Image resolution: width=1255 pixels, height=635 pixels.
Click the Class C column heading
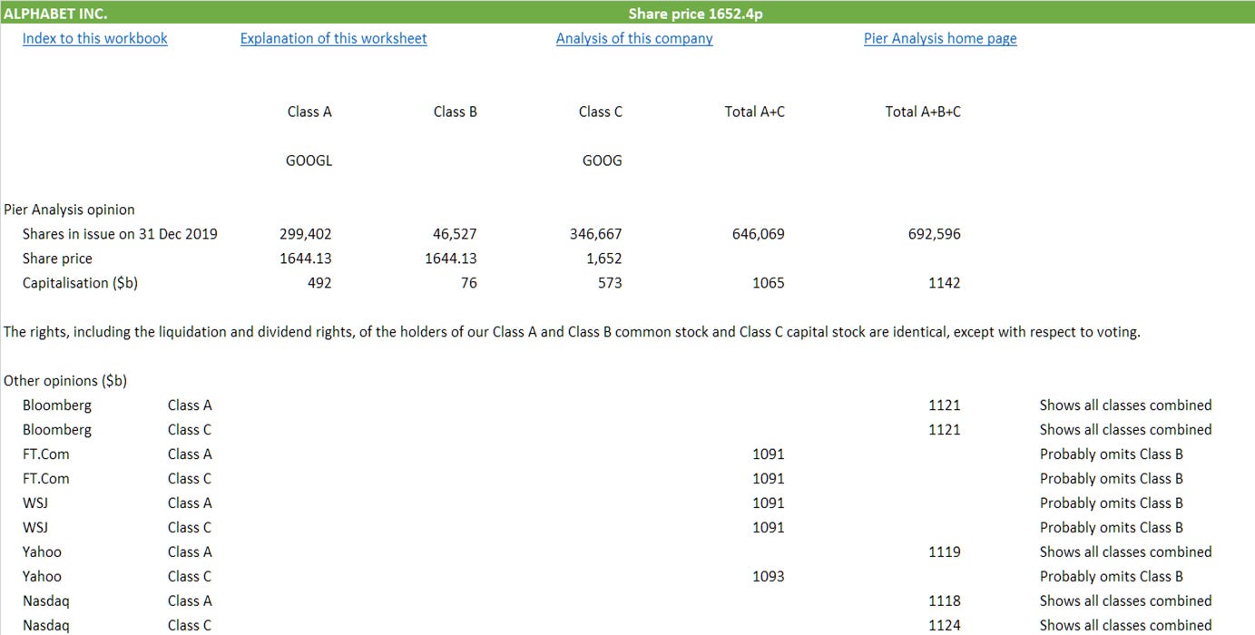(x=601, y=112)
